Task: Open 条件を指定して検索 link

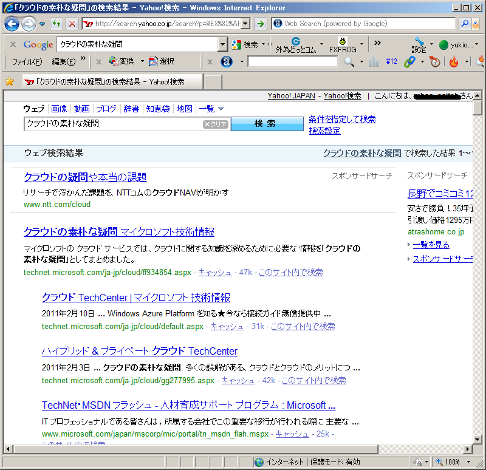Action: pos(342,119)
